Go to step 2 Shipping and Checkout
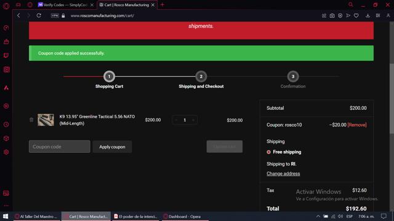This screenshot has width=394, height=221. pos(201,76)
